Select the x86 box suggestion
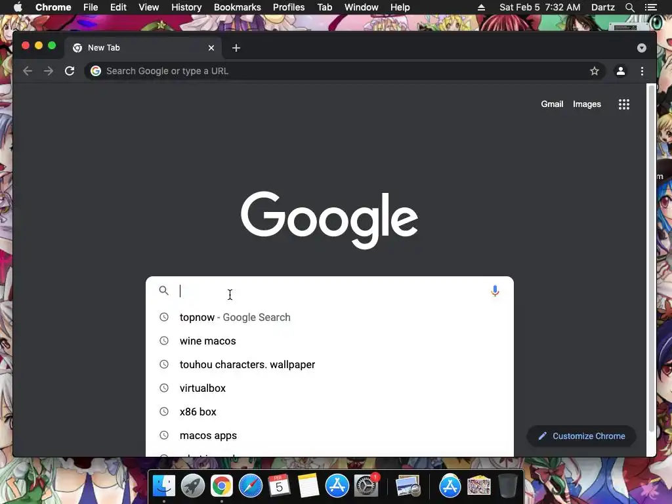Screen dimensions: 672x504 pos(329,411)
